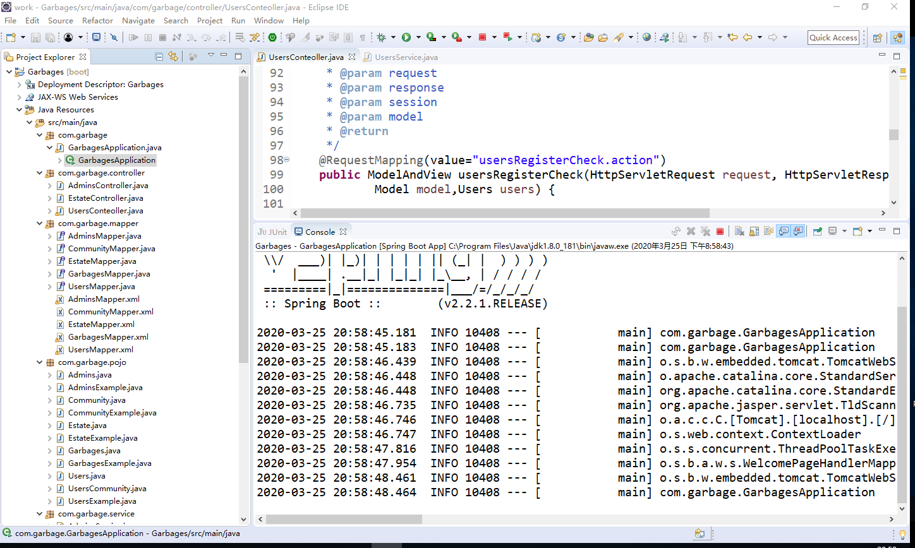Image resolution: width=915 pixels, height=548 pixels.
Task: Click the Quick Access search field
Action: click(x=833, y=38)
